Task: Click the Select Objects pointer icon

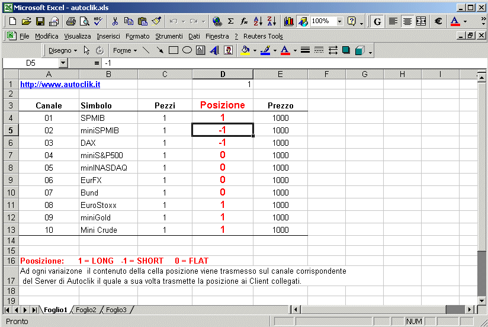Action: [86, 50]
